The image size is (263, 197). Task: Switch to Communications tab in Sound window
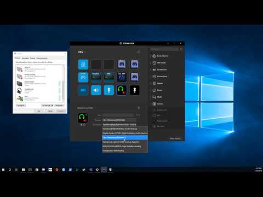point(42,58)
